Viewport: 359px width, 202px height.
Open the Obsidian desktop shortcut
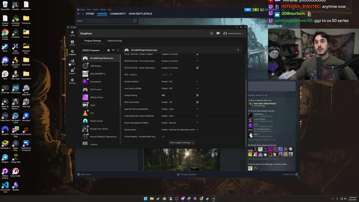(x=15, y=186)
